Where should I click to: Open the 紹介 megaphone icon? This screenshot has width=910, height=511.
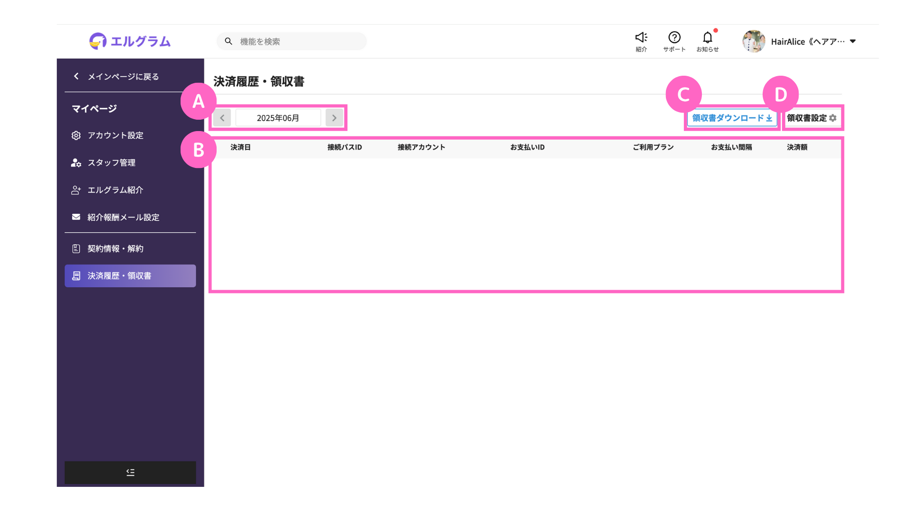641,41
